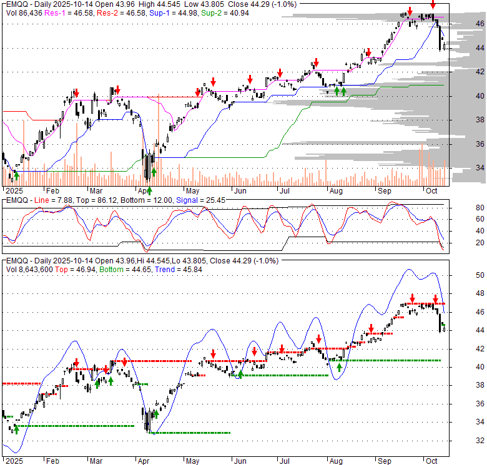This screenshot has width=487, height=465.
Task: Click 'Top = 86.12' in the oscillator legend
Action: point(97,200)
